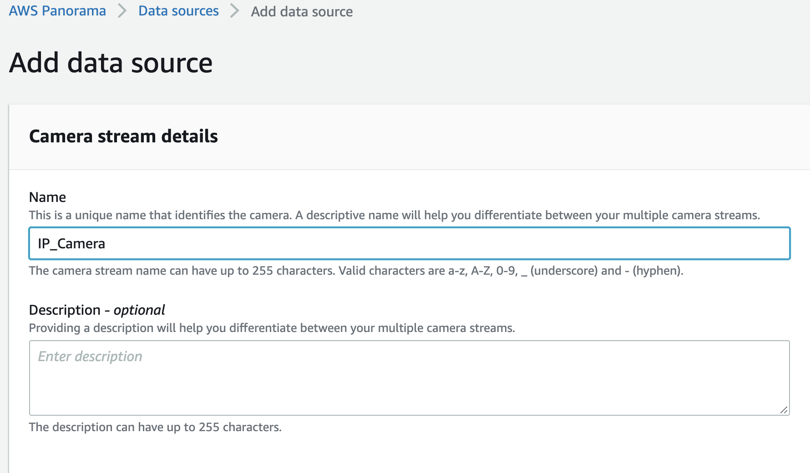Screen dimensions: 810x473
Task: Click the description 255 characters limit note
Action: click(155, 427)
